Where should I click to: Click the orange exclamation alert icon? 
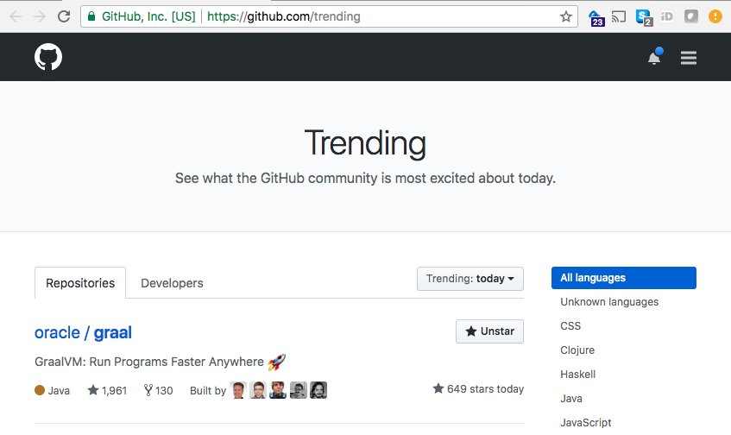point(715,16)
